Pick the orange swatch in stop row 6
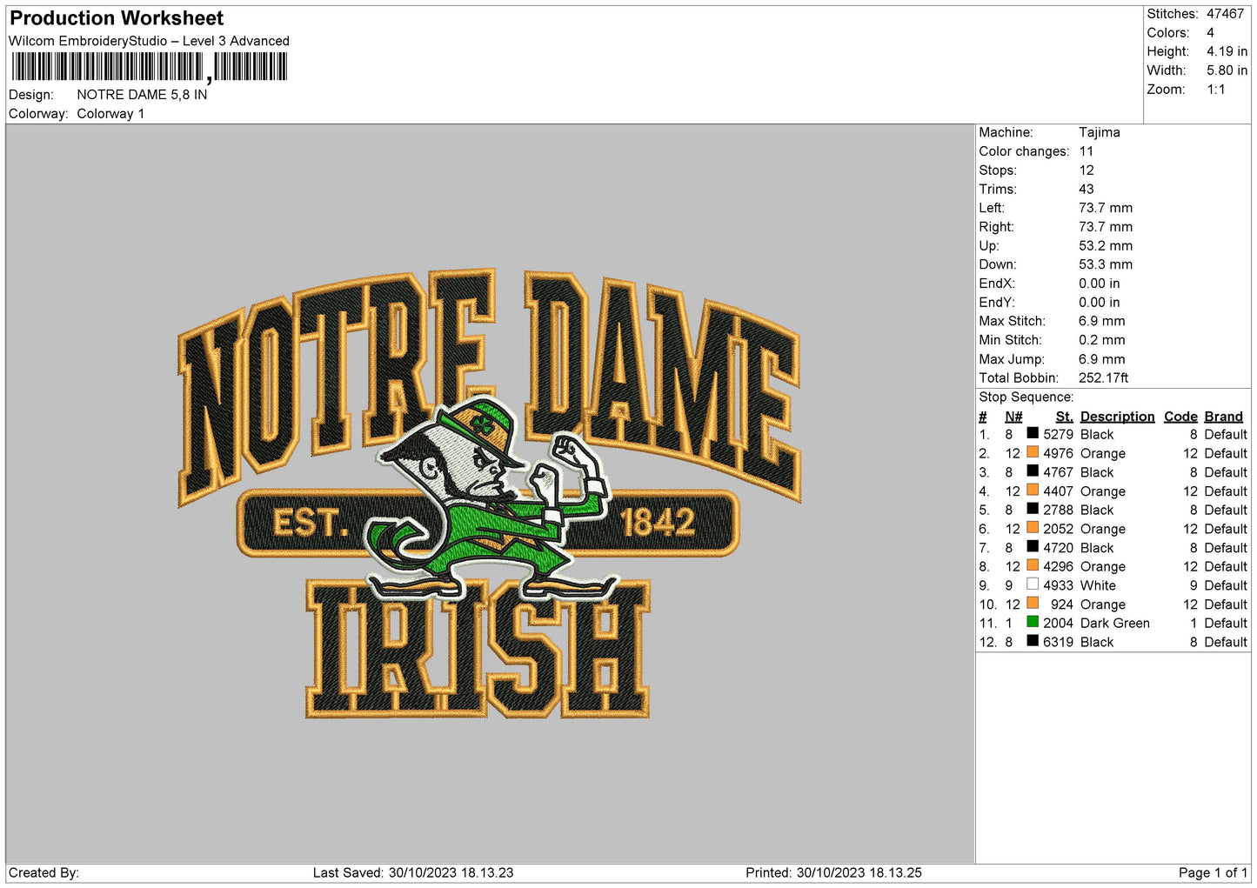The height and width of the screenshot is (888, 1257). coord(1033,528)
